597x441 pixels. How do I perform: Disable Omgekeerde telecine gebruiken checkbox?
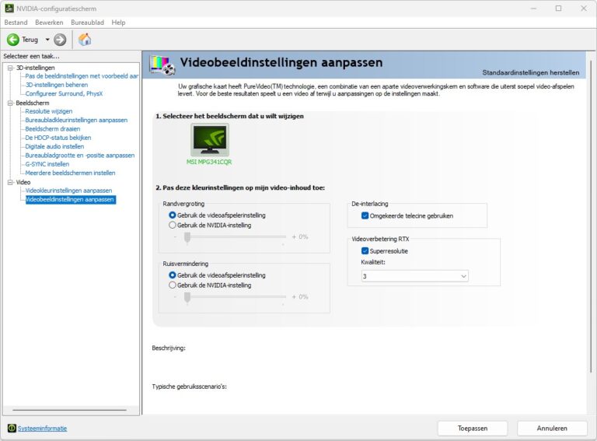coord(365,215)
